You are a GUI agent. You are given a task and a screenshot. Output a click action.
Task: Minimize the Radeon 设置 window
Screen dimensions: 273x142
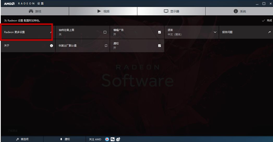[x=257, y=4]
